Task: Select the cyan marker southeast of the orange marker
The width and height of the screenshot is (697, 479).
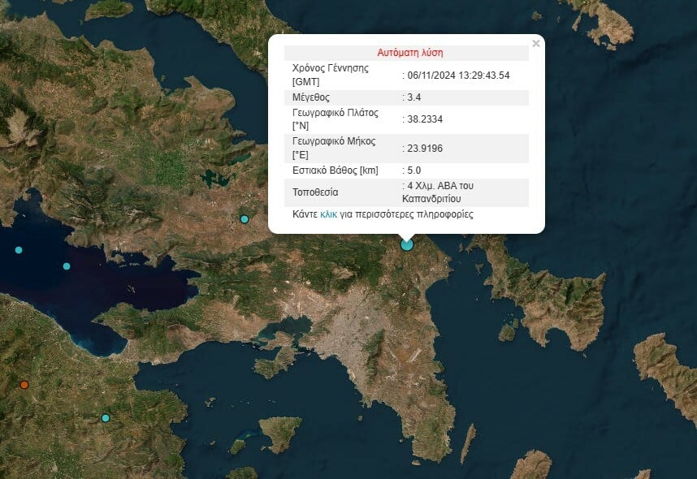Action: pyautogui.click(x=105, y=418)
